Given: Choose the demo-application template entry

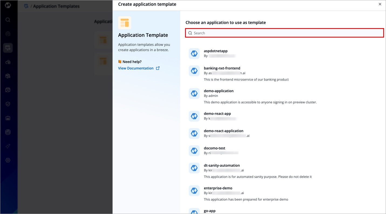Looking at the screenshot, I should click(218, 91).
